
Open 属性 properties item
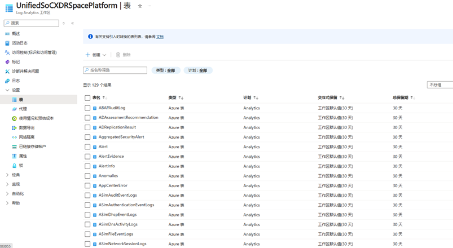click(x=23, y=156)
